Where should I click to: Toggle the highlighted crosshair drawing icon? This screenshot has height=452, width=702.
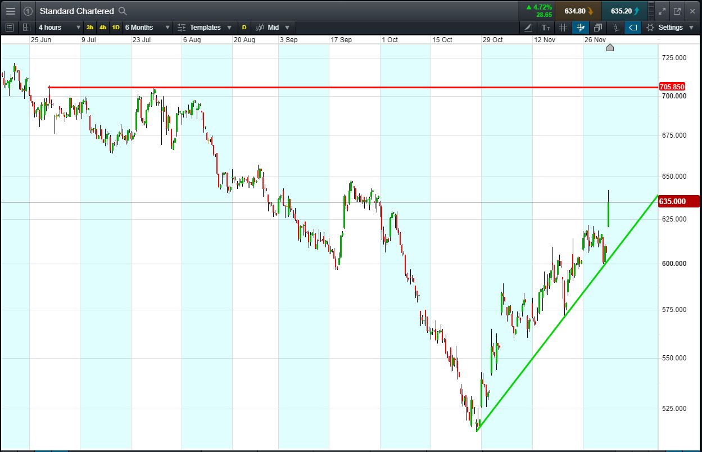[580, 27]
